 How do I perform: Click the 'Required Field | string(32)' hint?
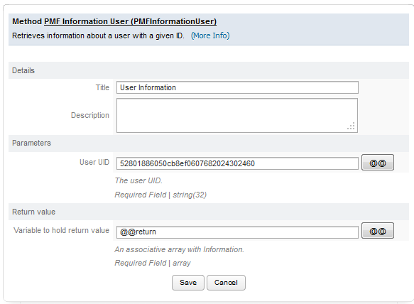click(160, 195)
